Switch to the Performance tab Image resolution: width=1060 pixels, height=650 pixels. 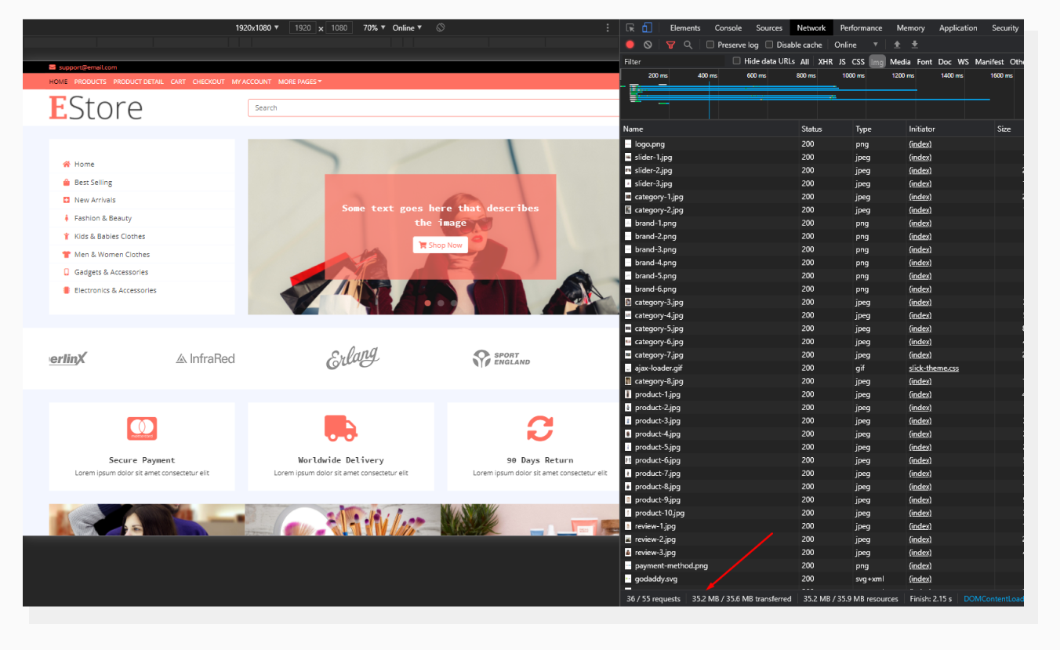click(861, 27)
